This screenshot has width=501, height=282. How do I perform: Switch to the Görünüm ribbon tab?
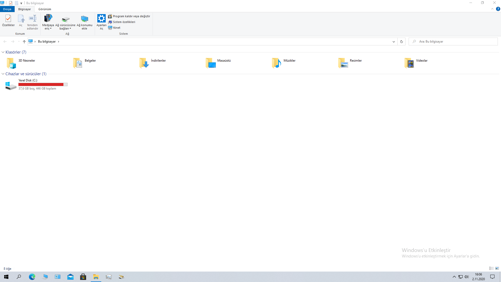pyautogui.click(x=45, y=9)
